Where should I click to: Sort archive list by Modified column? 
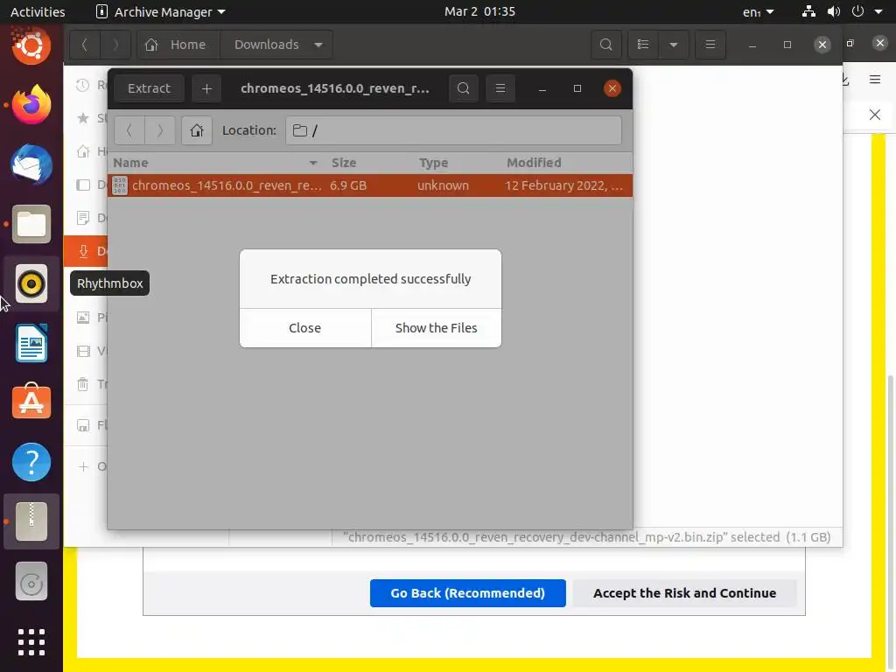[x=566, y=163]
